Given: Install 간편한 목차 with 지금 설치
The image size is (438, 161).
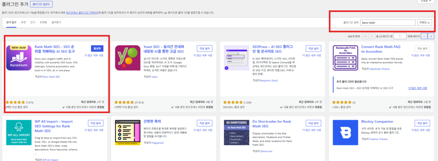Looking at the screenshot, I should click(204, 123).
